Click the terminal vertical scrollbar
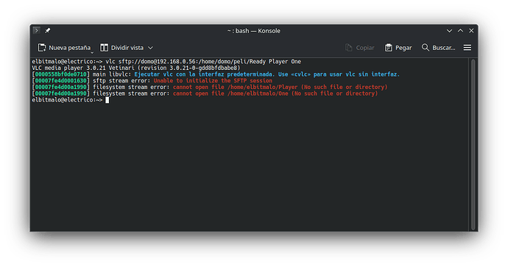The image size is (508, 267). (473, 144)
